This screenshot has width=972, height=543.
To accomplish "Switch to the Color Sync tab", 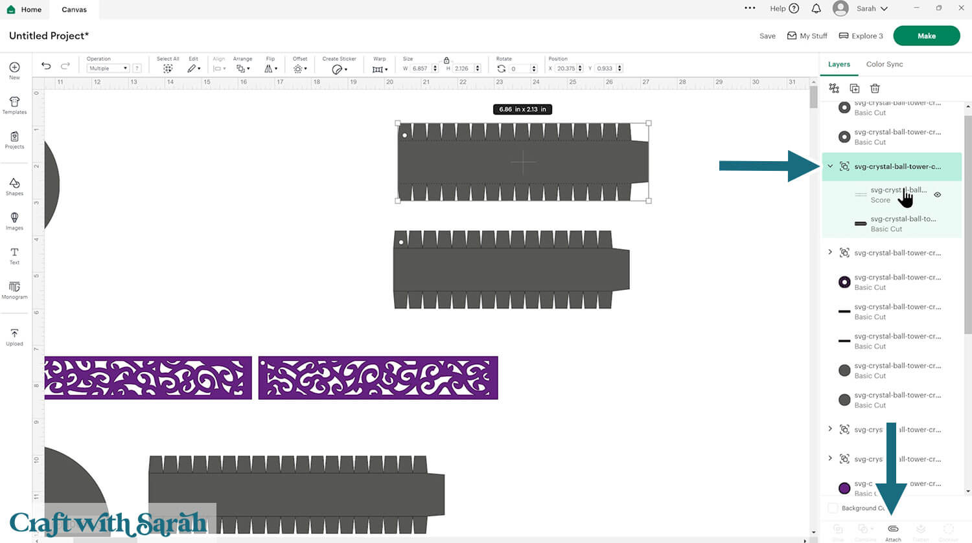I will pos(885,64).
